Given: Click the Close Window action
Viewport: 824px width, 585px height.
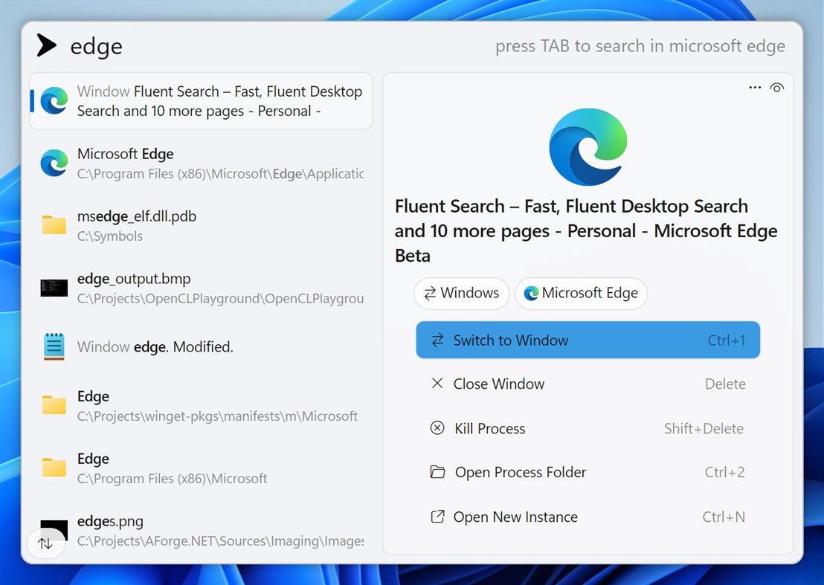Looking at the screenshot, I should coord(498,384).
